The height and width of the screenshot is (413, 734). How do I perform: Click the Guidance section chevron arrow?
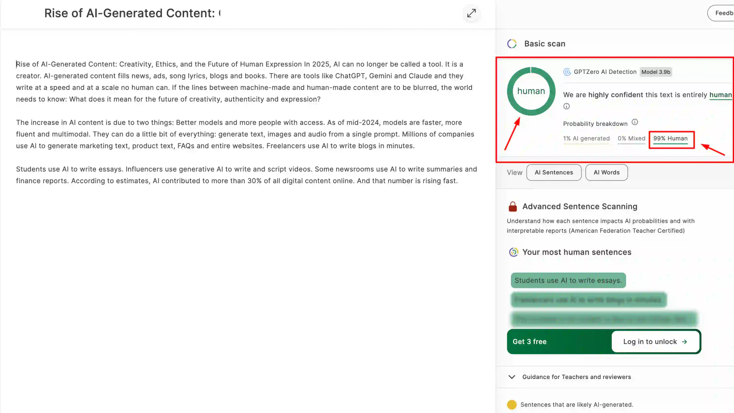(512, 377)
